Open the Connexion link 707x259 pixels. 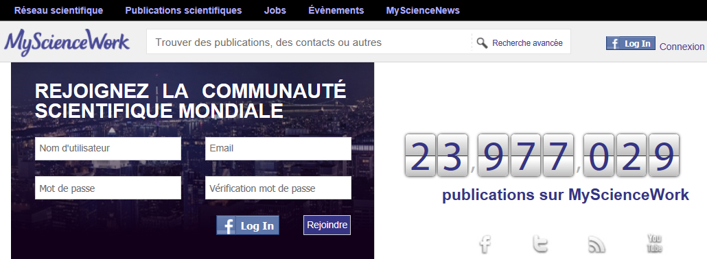coord(682,47)
